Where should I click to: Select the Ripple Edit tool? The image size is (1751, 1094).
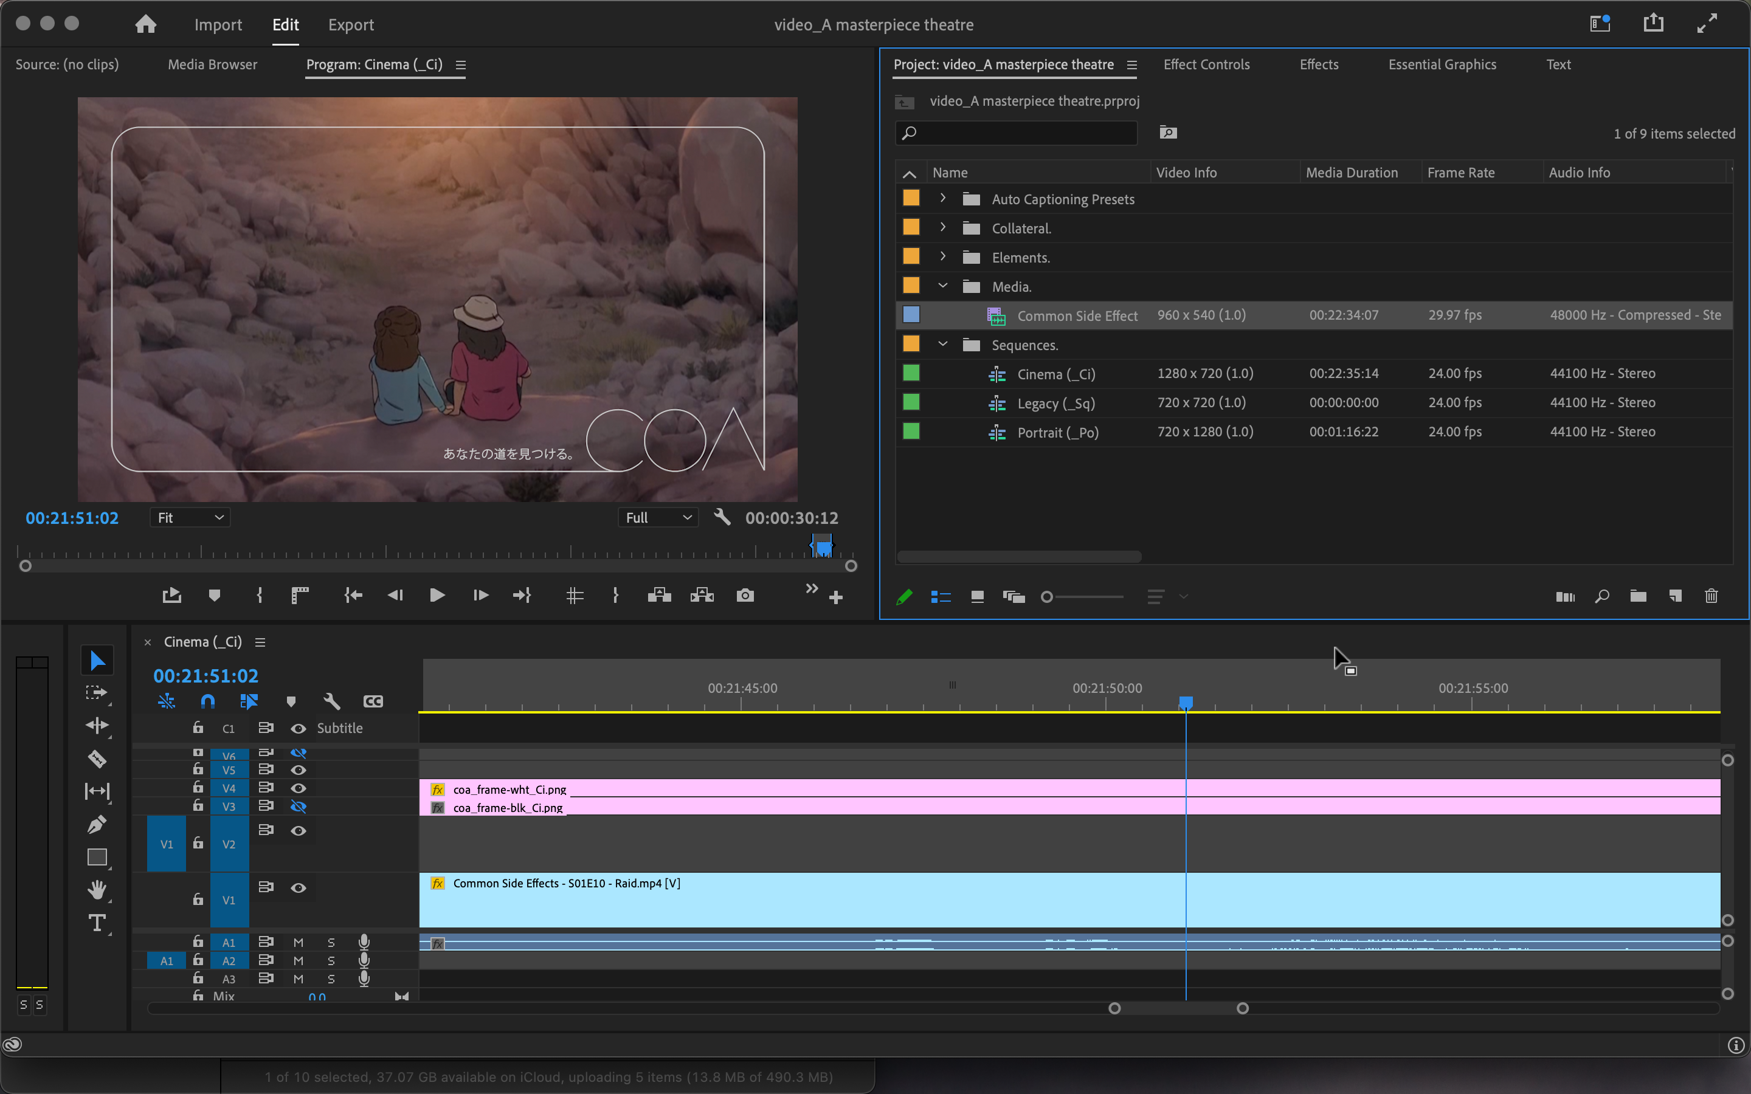(97, 726)
